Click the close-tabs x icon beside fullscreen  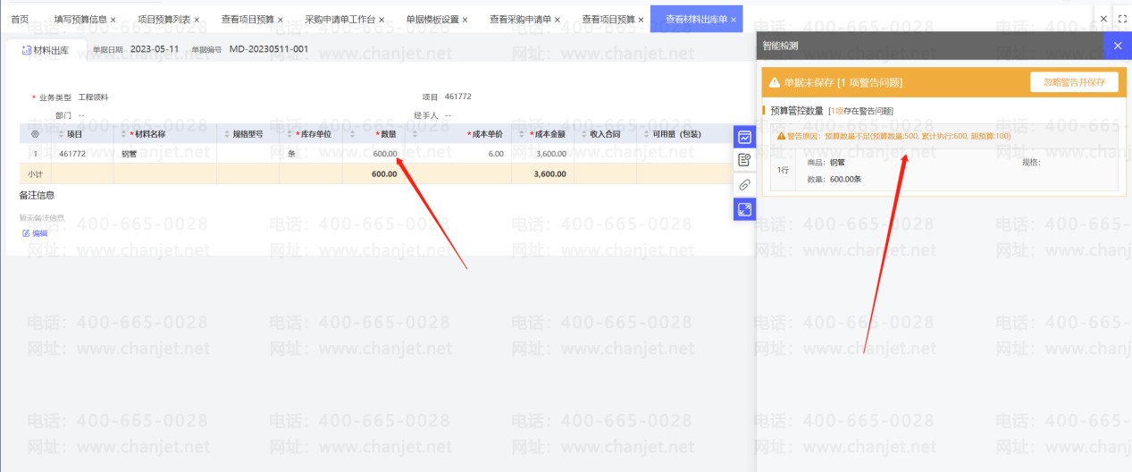[1103, 18]
